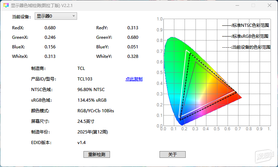Image resolution: width=278 pixels, height=167 pixels.
Task: Click the 96.80% NTSC gamut value
Action: [91, 90]
